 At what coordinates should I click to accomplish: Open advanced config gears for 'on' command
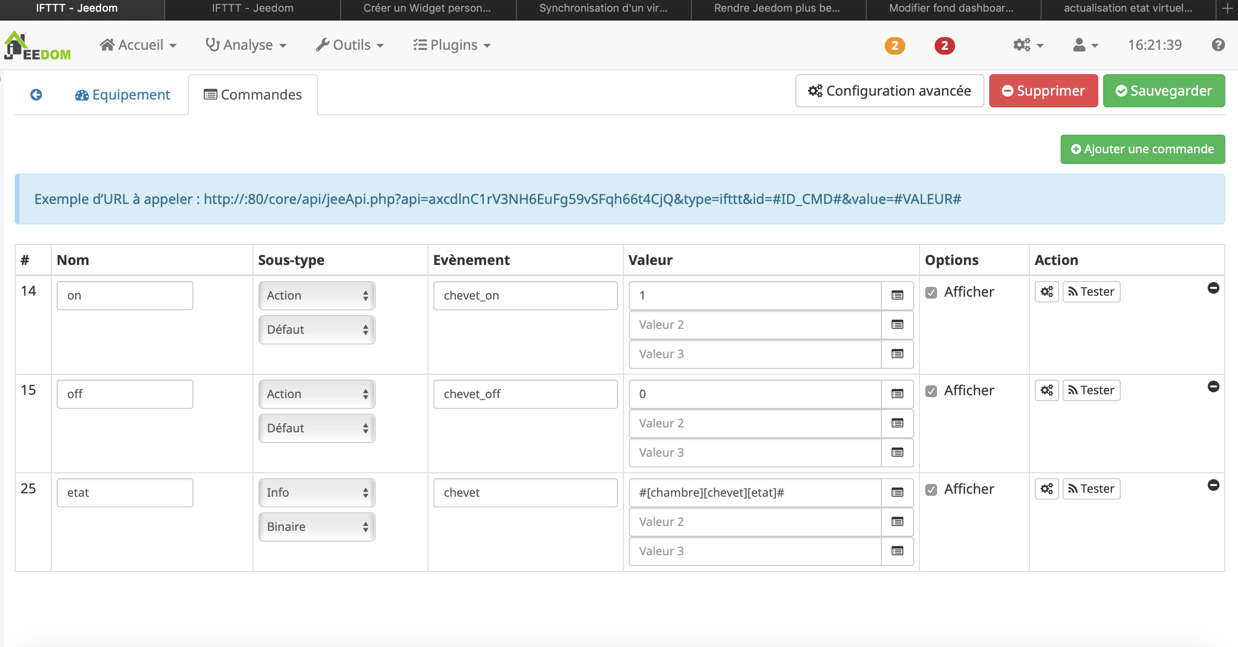tap(1046, 292)
